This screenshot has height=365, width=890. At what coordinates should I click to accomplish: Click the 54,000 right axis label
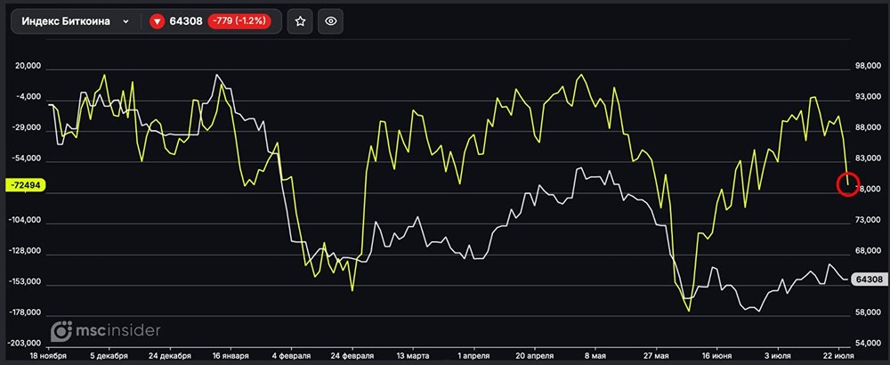(x=866, y=344)
